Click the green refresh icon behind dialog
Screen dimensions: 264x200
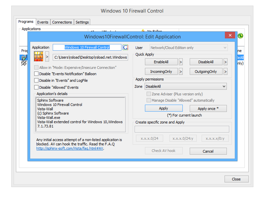coord(240,36)
